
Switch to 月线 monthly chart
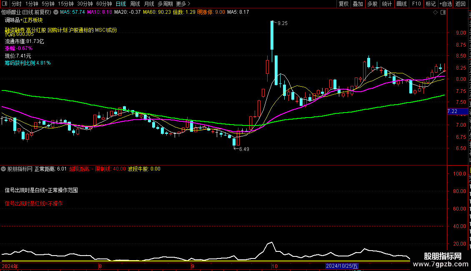click(x=149, y=4)
